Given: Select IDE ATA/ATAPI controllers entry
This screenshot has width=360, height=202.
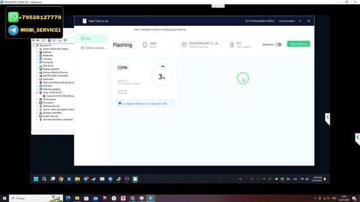Looking at the screenshot, I should click(x=56, y=76).
